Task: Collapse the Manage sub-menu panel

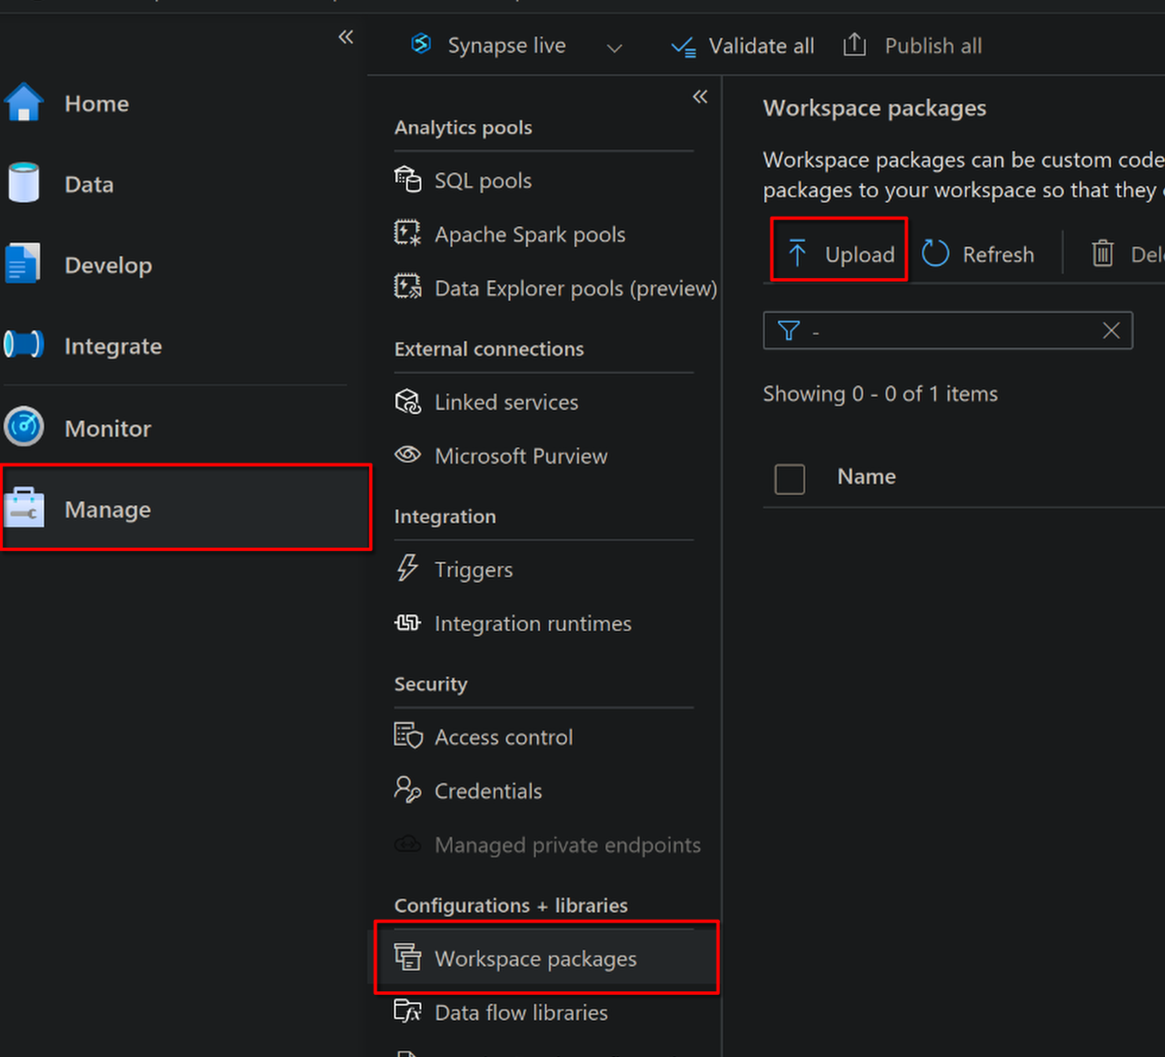Action: pos(700,97)
